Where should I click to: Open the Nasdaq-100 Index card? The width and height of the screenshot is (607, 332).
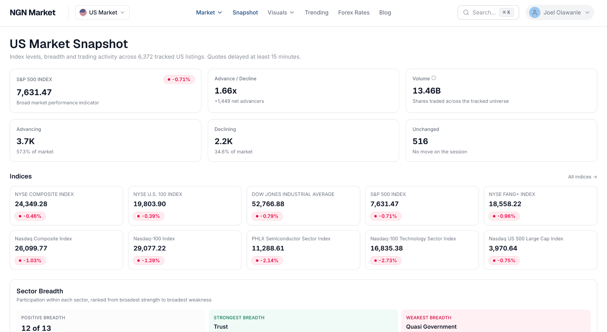click(x=185, y=250)
